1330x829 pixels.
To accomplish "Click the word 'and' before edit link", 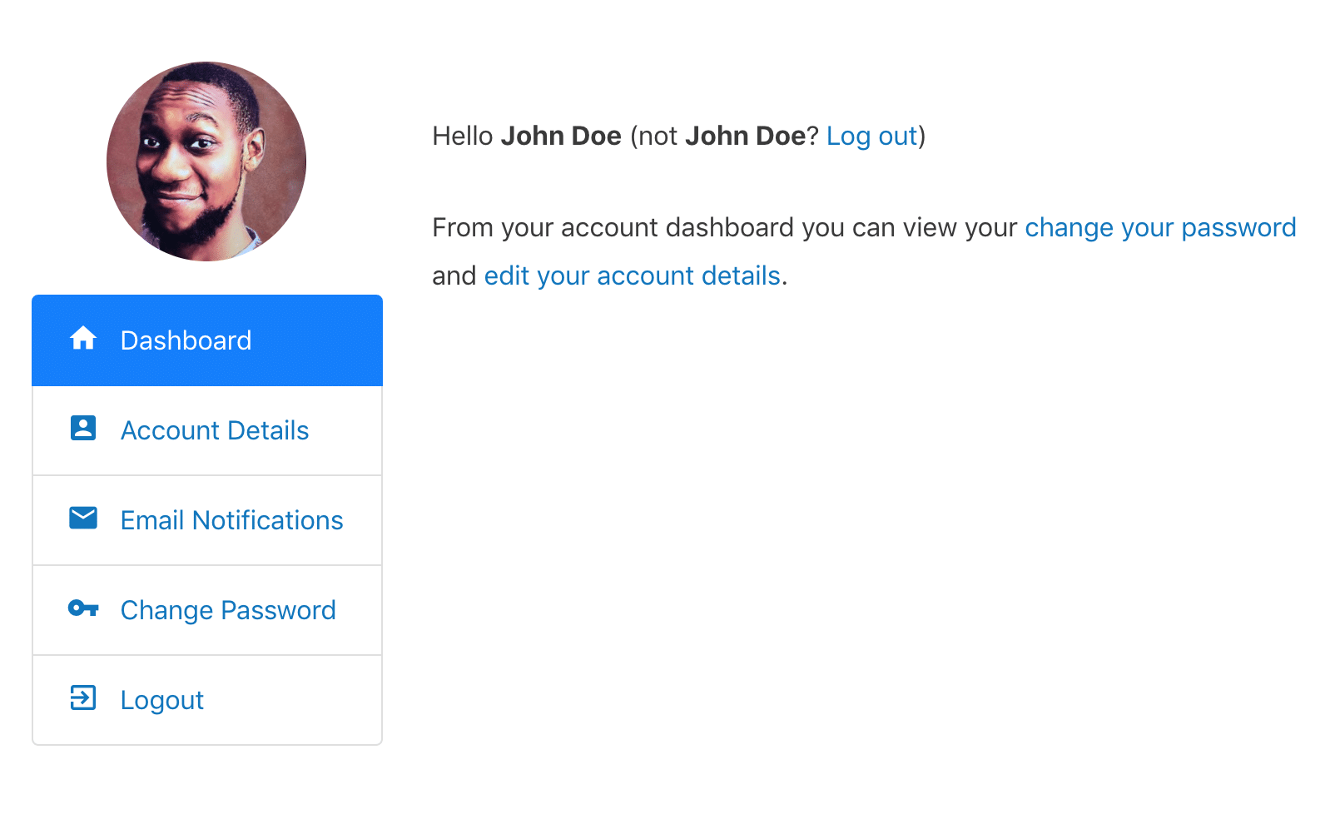I will coord(454,276).
